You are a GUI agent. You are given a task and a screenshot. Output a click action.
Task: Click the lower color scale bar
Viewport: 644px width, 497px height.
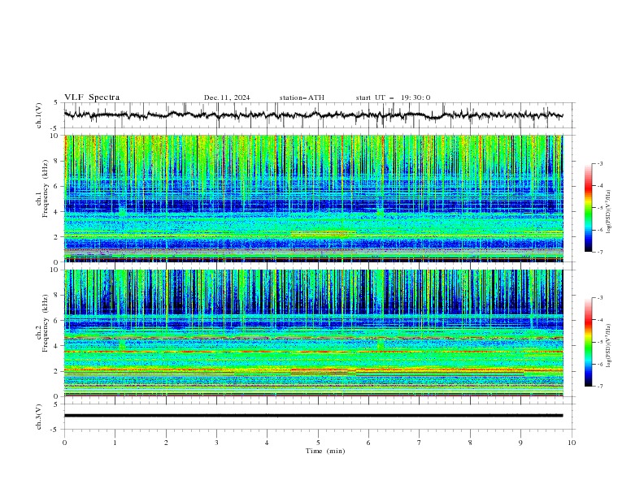tap(589, 342)
